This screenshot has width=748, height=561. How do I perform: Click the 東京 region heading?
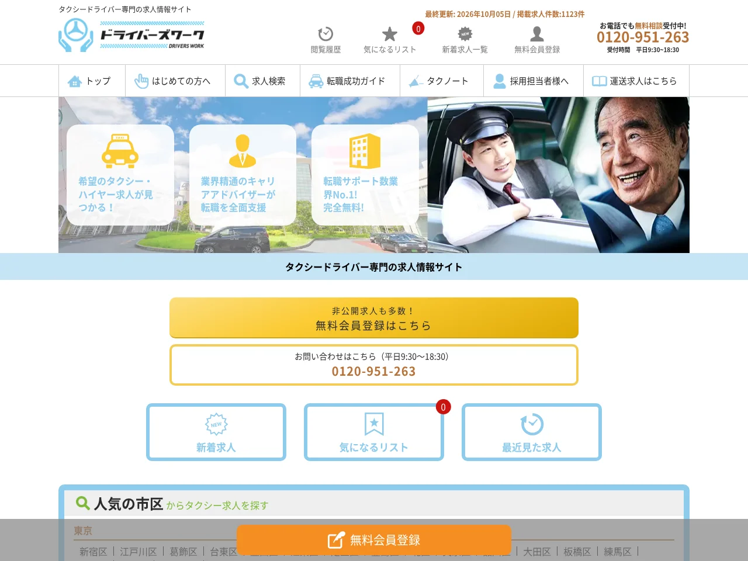coord(83,531)
